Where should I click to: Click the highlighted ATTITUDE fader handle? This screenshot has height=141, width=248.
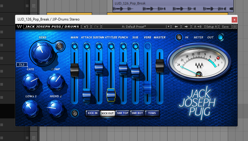coord(111,95)
